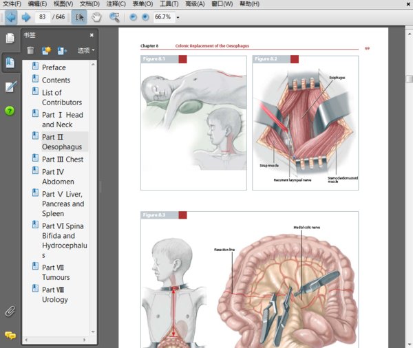Select the text selection cursor tool
This screenshot has height=348, width=413.
(80, 17)
